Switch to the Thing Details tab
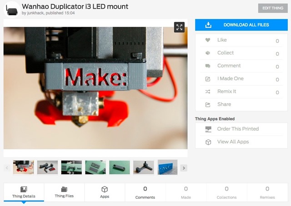 pyautogui.click(x=24, y=192)
